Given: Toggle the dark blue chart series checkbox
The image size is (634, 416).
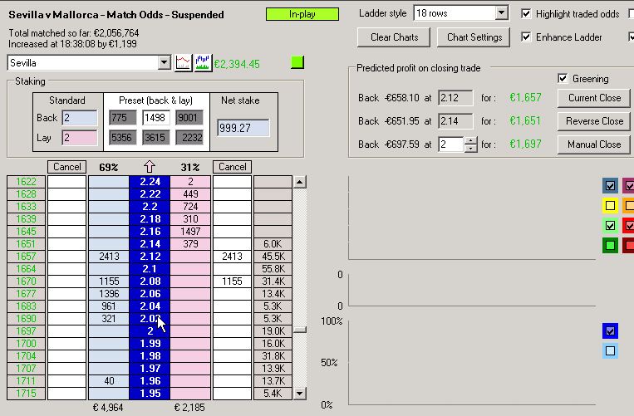Looking at the screenshot, I should [610, 186].
